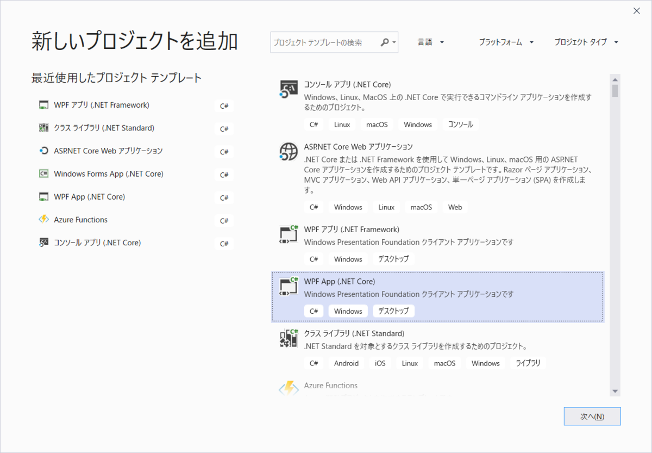Click the C# tag beside recent Azure Functions
The width and height of the screenshot is (652, 453).
224,221
